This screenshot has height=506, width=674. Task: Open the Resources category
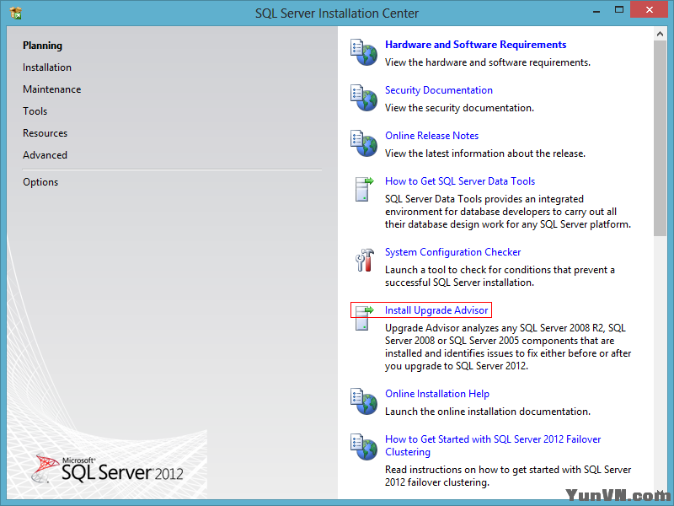click(x=45, y=133)
